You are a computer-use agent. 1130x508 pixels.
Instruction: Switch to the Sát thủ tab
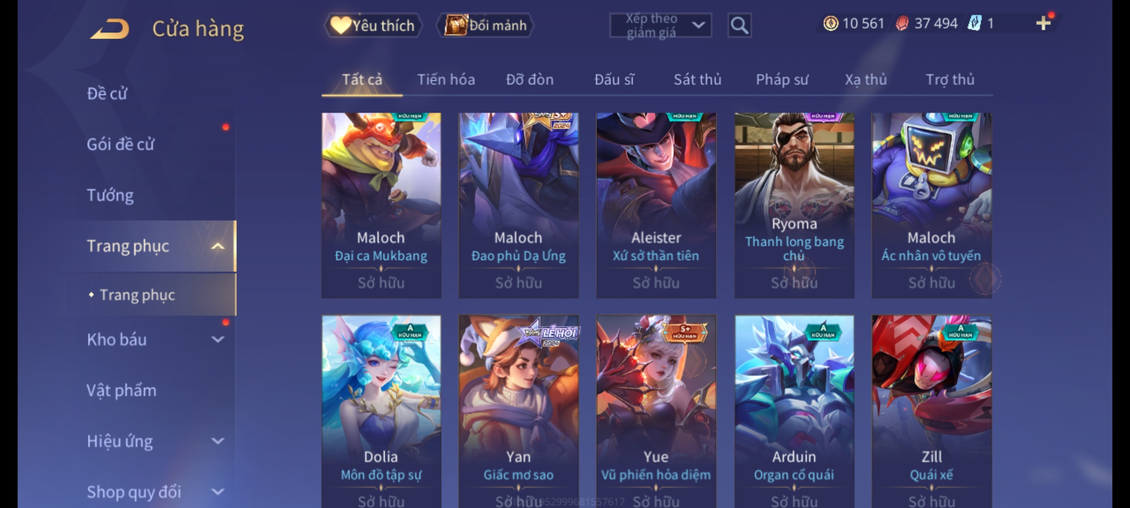[x=697, y=79]
